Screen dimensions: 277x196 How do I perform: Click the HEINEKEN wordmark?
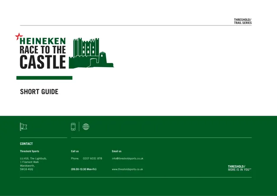[42, 41]
